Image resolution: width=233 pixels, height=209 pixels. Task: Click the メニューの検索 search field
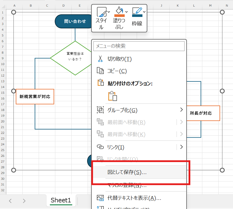(x=139, y=46)
